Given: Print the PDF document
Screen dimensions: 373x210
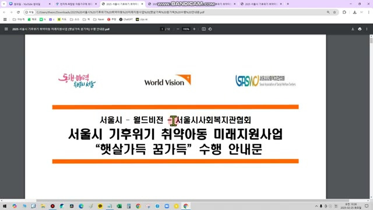Looking at the screenshot, I should click(360, 29).
